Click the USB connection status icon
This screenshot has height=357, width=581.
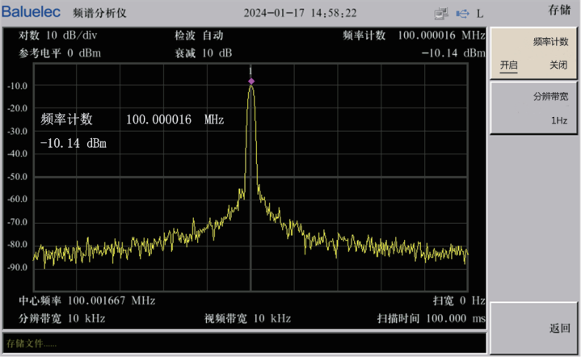click(x=463, y=13)
